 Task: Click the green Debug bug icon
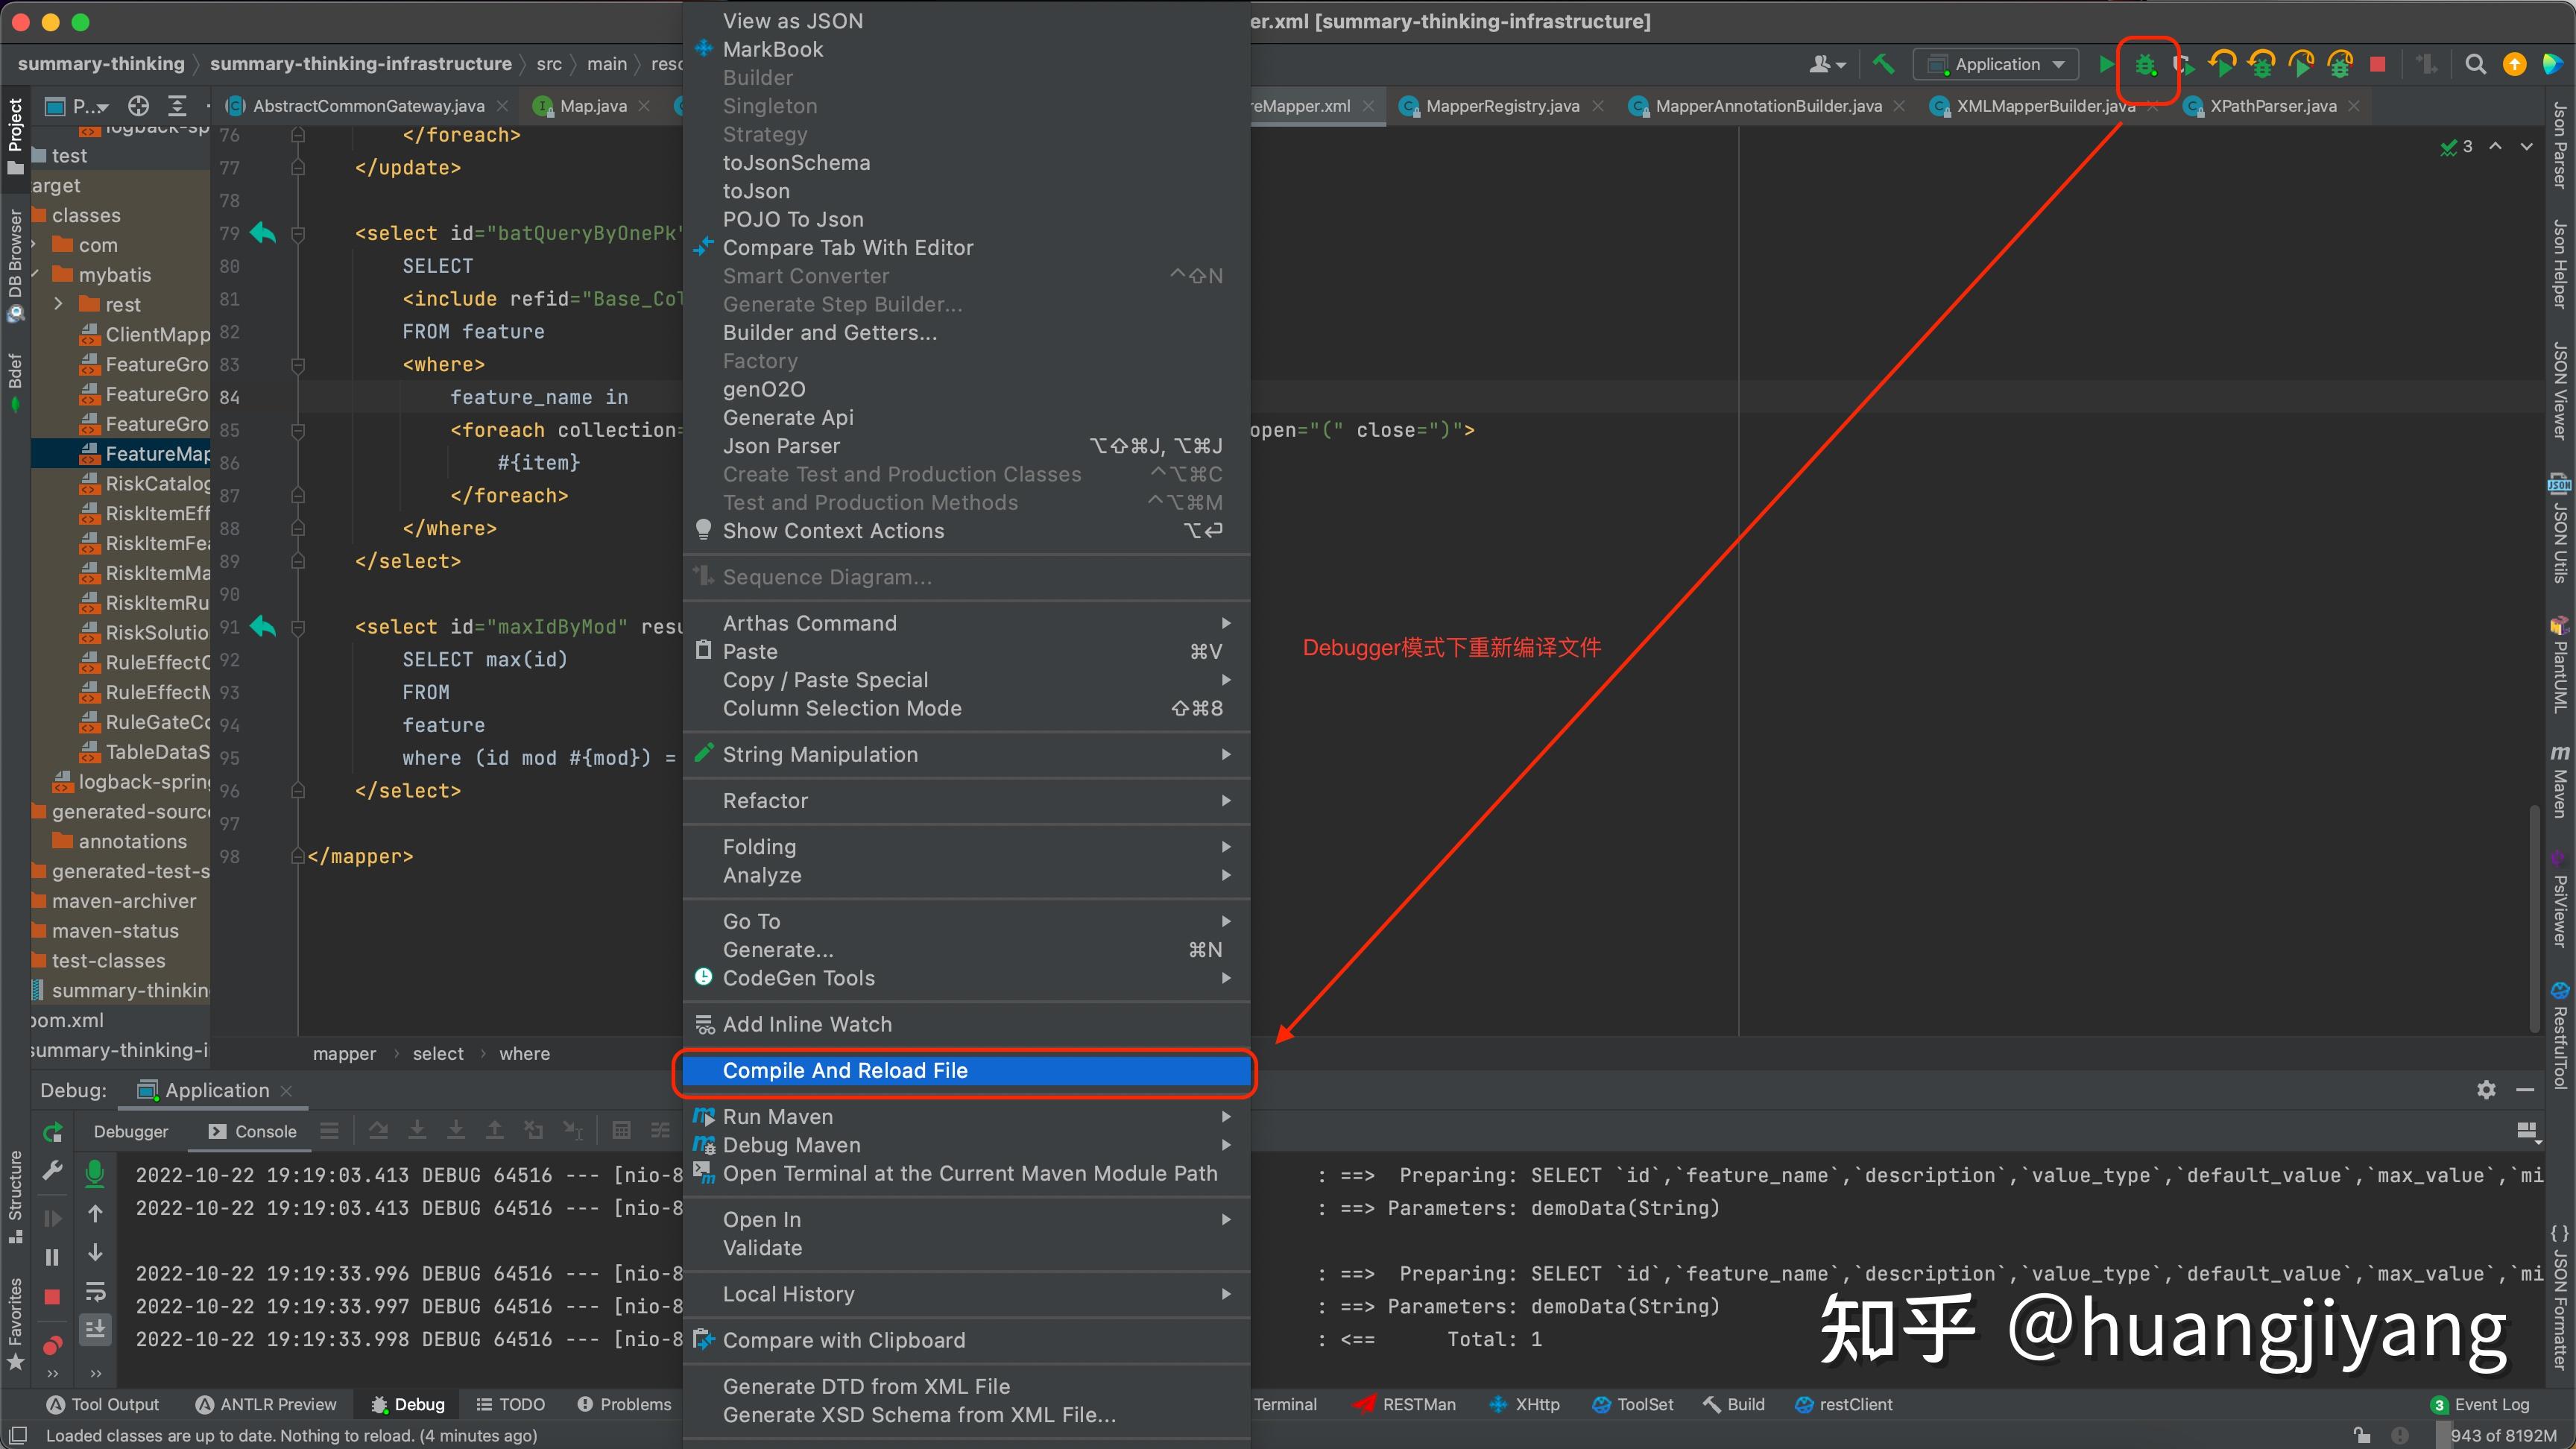pos(2146,65)
